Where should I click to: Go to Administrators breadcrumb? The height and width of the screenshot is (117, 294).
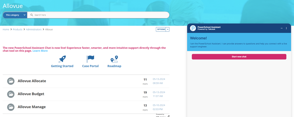34,29
